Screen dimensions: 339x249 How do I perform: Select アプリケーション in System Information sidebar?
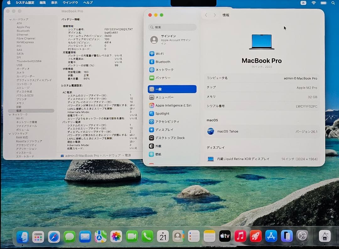(26, 149)
